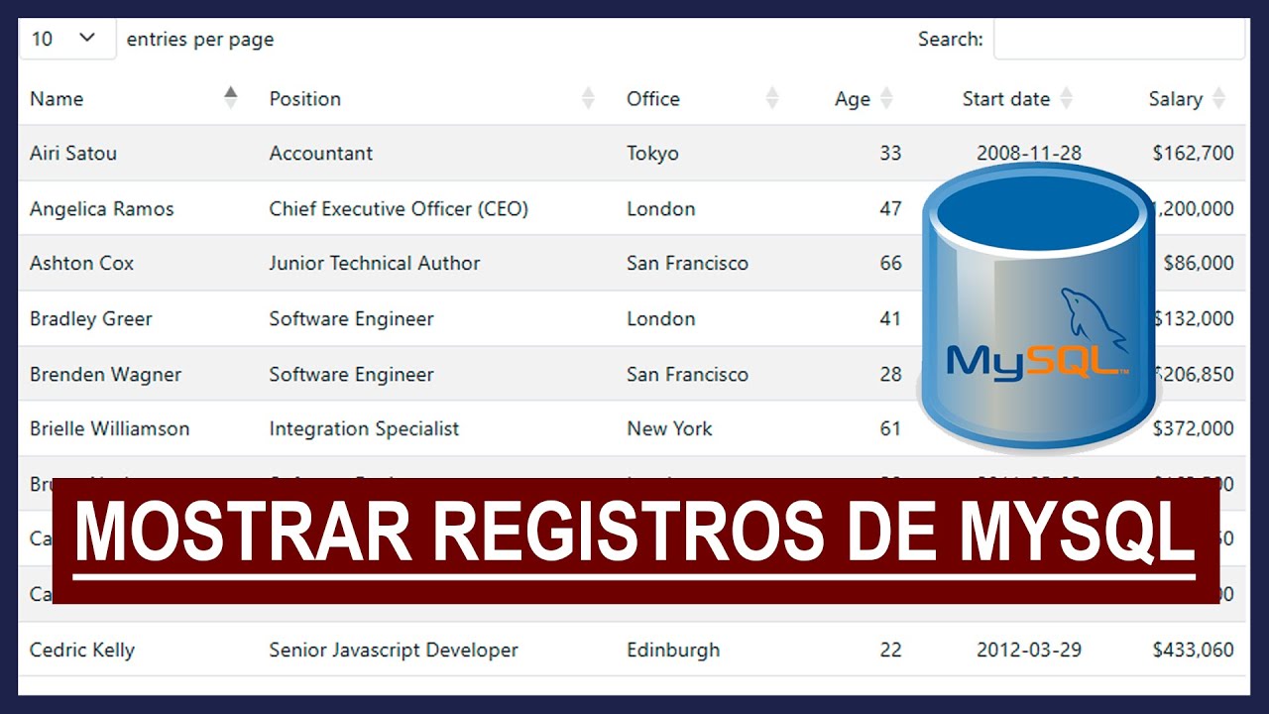The image size is (1269, 714).
Task: Select the name Brenden Wagner
Action: [106, 374]
